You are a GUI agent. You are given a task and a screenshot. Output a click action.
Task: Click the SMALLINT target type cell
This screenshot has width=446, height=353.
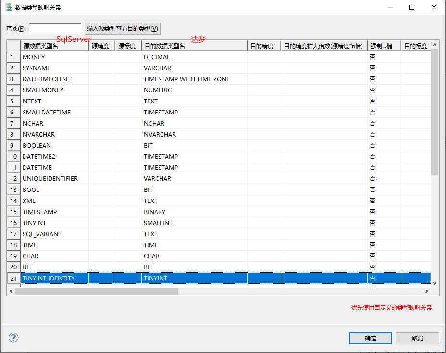[194, 223]
